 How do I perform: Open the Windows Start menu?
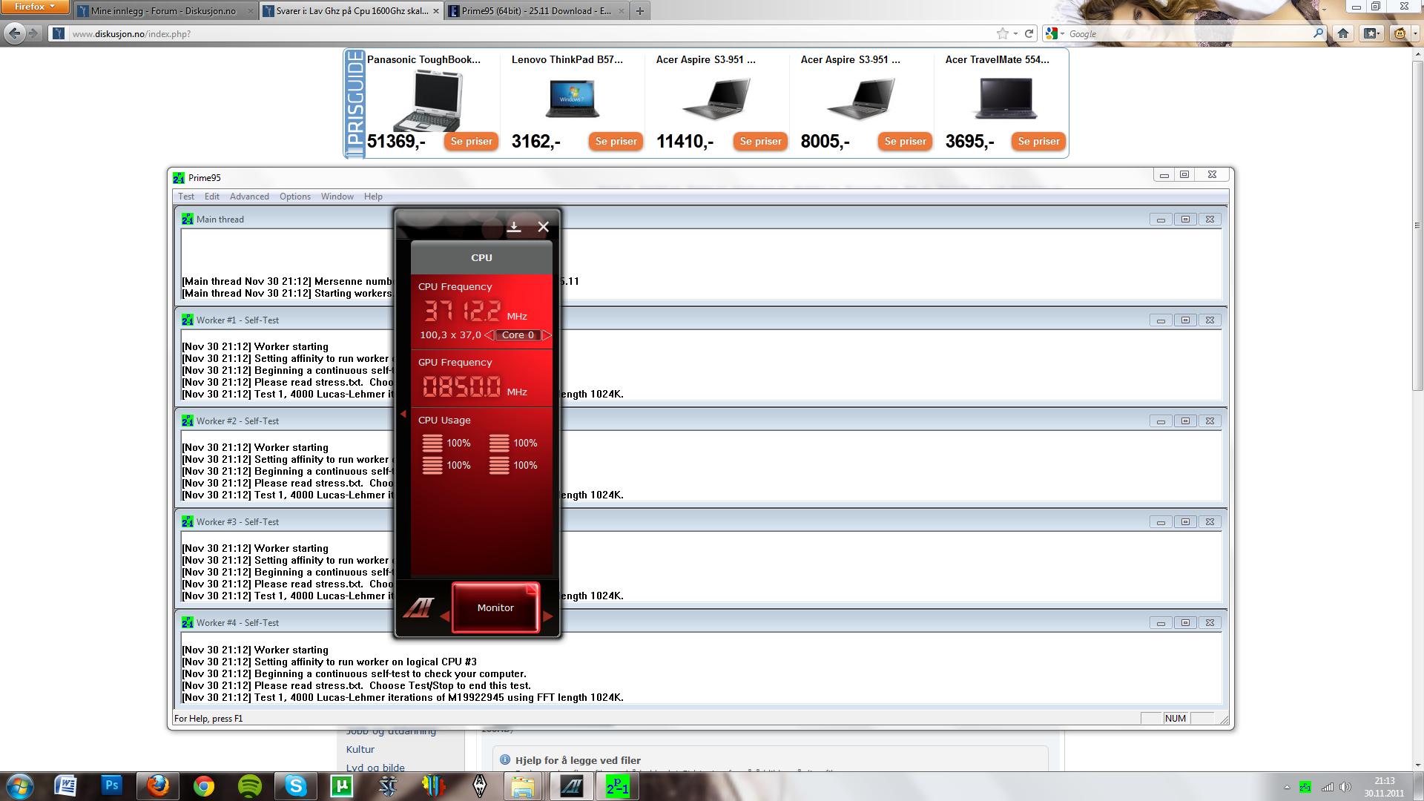coord(20,786)
